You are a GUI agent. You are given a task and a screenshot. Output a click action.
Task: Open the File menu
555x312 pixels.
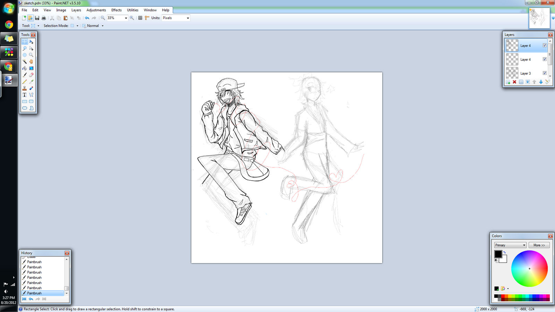click(x=24, y=10)
